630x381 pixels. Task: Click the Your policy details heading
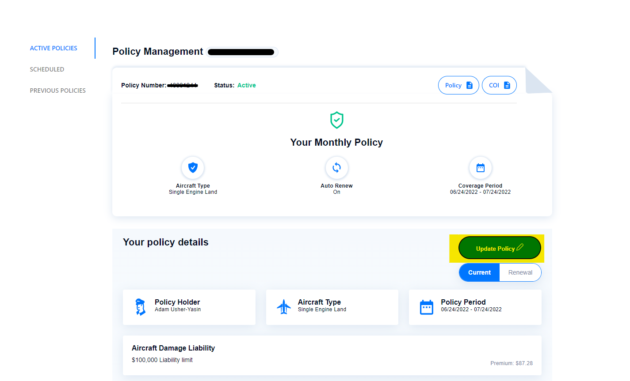coord(166,242)
